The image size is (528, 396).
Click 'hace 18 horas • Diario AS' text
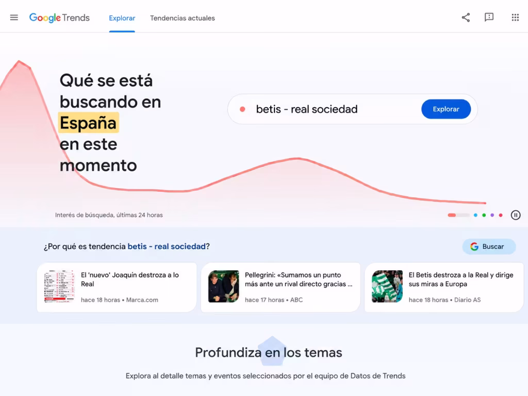click(x=445, y=300)
